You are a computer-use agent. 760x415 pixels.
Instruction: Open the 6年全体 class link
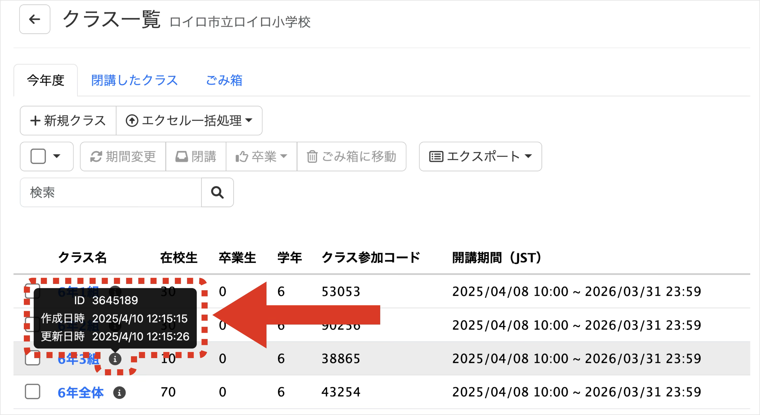(x=80, y=393)
